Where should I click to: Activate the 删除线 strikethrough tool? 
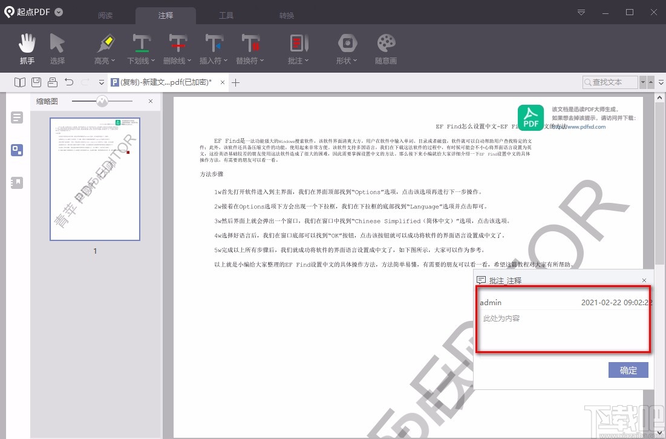(178, 48)
